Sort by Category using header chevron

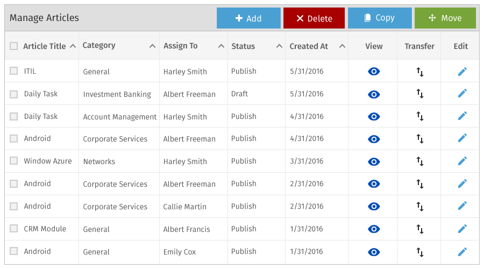click(152, 46)
